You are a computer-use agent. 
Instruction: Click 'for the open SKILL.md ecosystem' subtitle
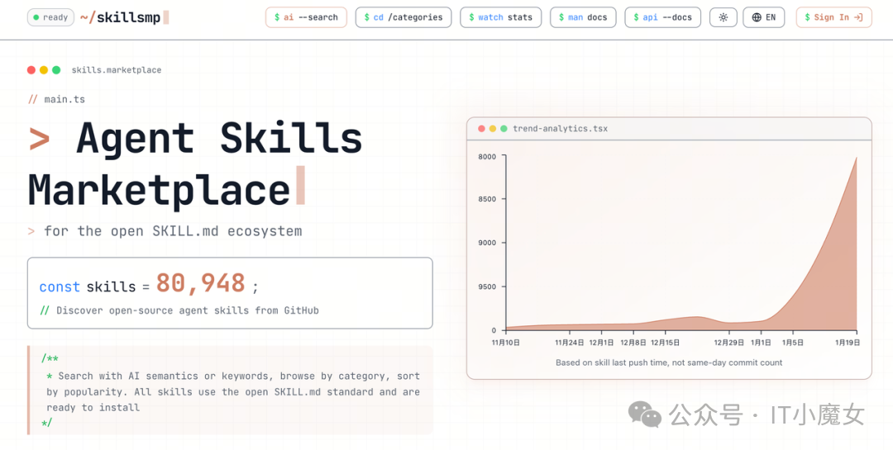tap(173, 231)
